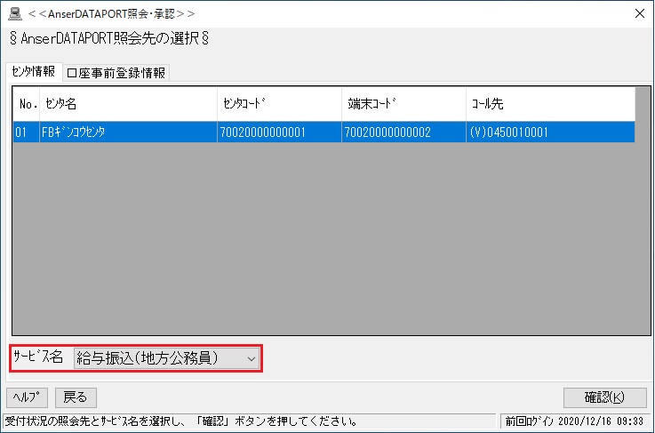Click the 給与振込(地方公務員) combo box text
This screenshot has width=655, height=433.
click(148, 358)
